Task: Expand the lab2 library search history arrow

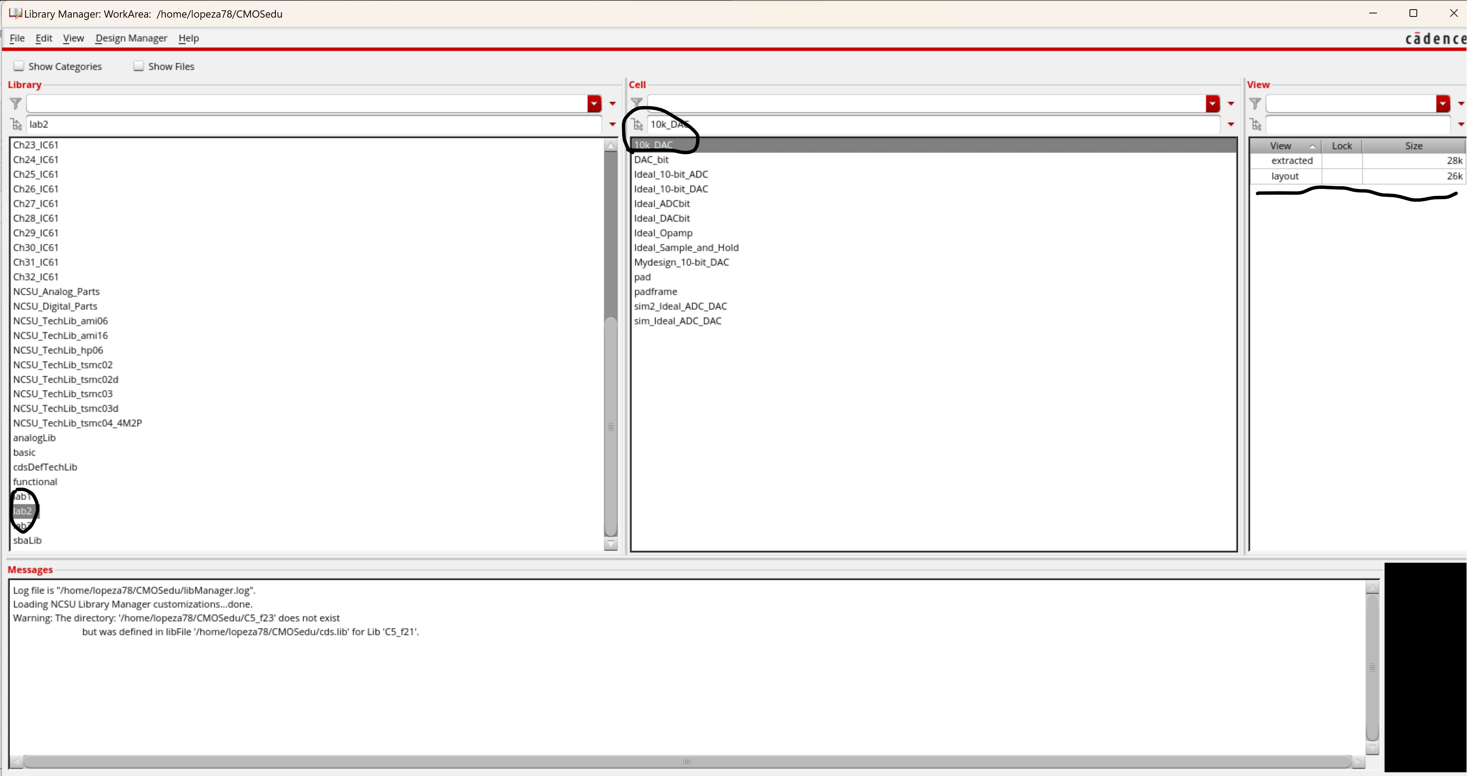Action: pos(613,125)
